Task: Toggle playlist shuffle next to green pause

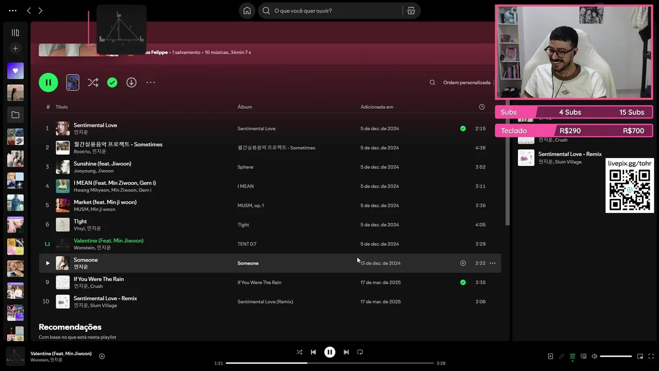Action: point(93,82)
